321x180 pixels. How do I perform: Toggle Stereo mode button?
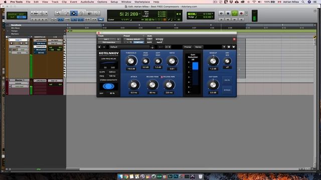tap(198, 47)
